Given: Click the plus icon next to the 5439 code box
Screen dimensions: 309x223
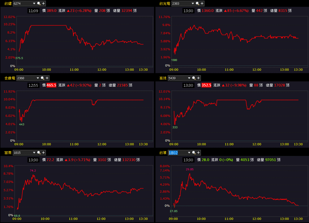Looking at the screenshot, I should (199, 78).
